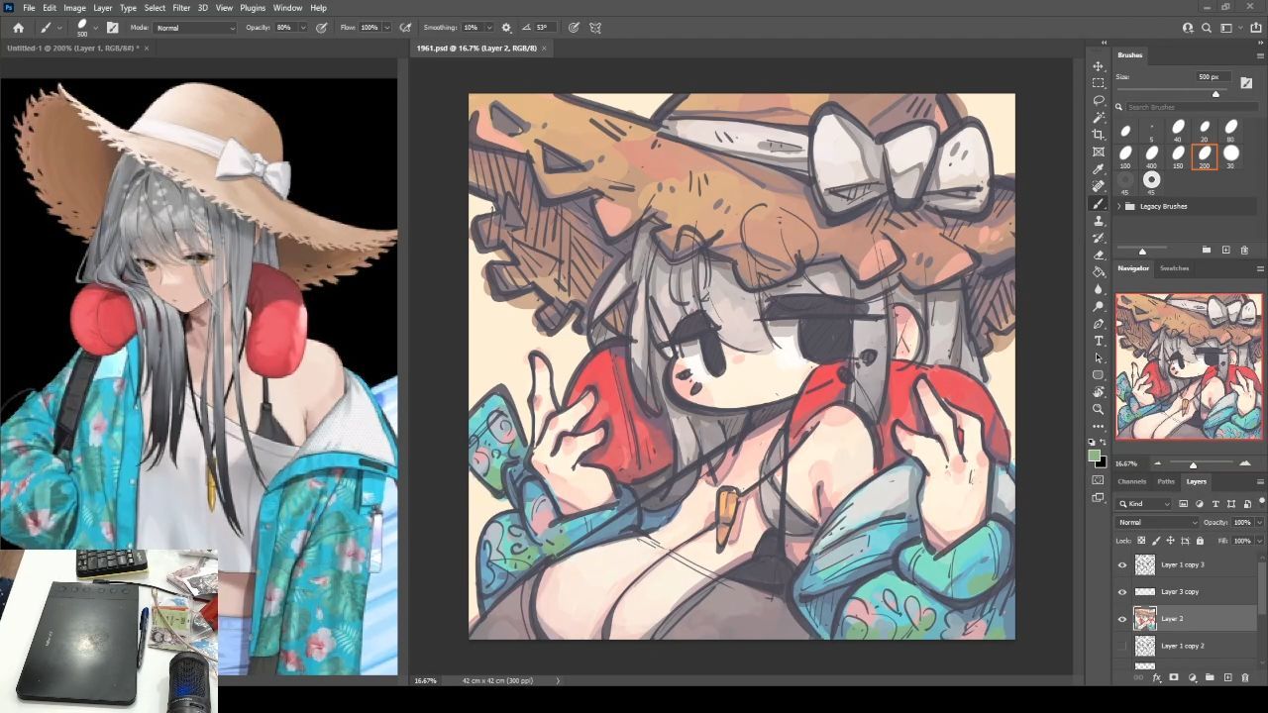Select the Clone Stamp tool

[x=1098, y=221]
